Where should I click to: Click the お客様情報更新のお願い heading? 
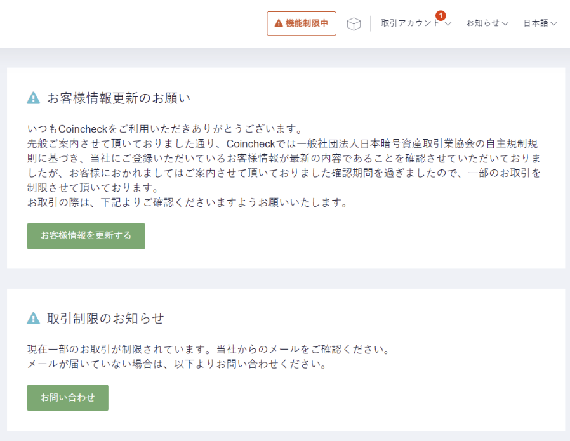[119, 98]
